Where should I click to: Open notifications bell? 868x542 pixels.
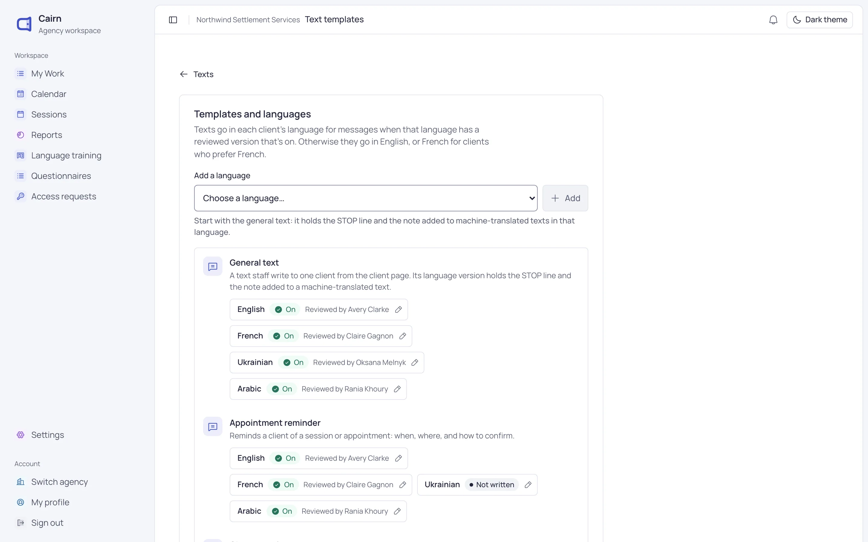click(773, 20)
